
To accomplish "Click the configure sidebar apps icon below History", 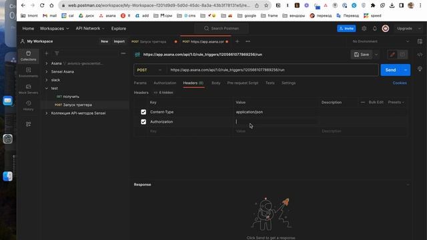I will [x=28, y=125].
